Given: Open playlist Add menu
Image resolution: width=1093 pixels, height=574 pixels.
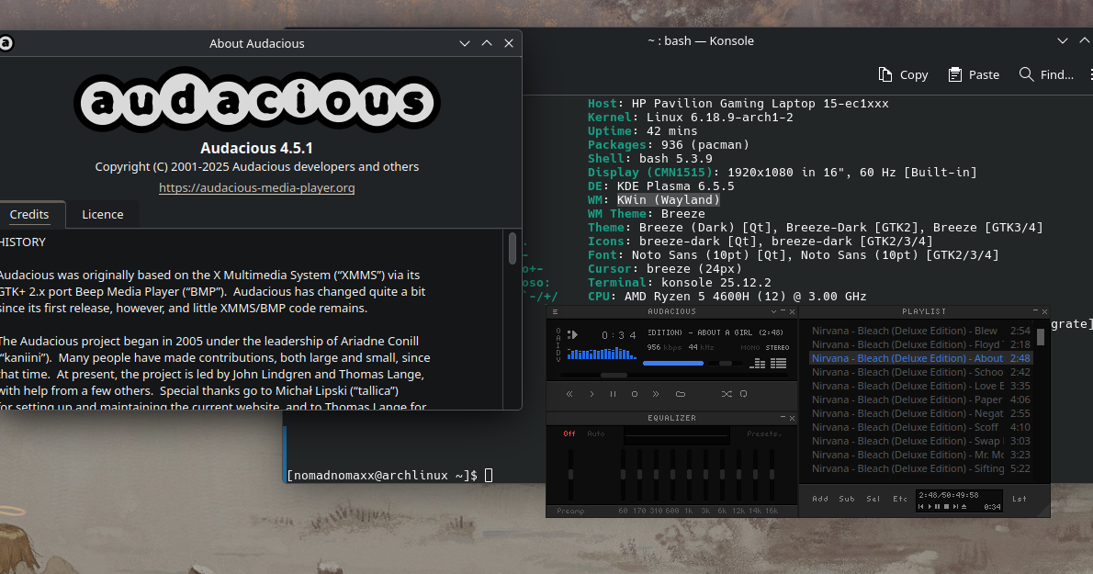Looking at the screenshot, I should pyautogui.click(x=820, y=499).
